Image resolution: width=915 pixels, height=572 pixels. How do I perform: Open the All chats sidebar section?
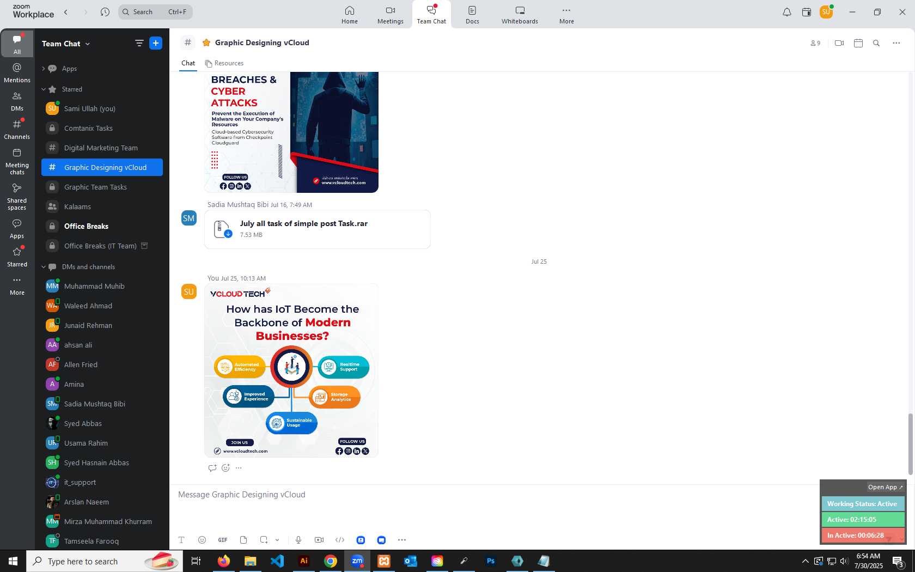(17, 44)
